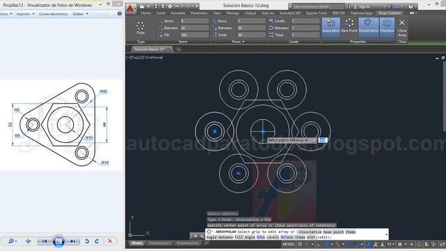
Task: Click Sign In in the title bar
Action: point(362,6)
